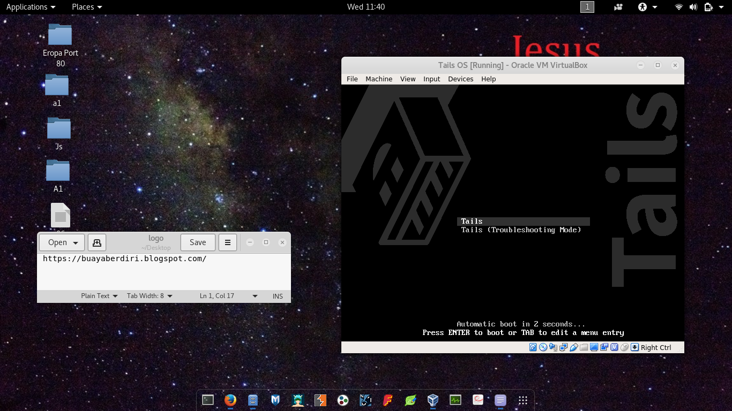732x411 pixels.
Task: Click the display icon in VirtualBox status bar
Action: 593,347
